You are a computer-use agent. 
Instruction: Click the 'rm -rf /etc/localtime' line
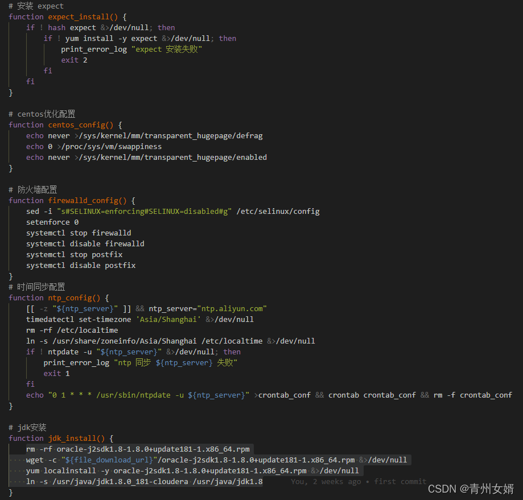click(x=72, y=330)
